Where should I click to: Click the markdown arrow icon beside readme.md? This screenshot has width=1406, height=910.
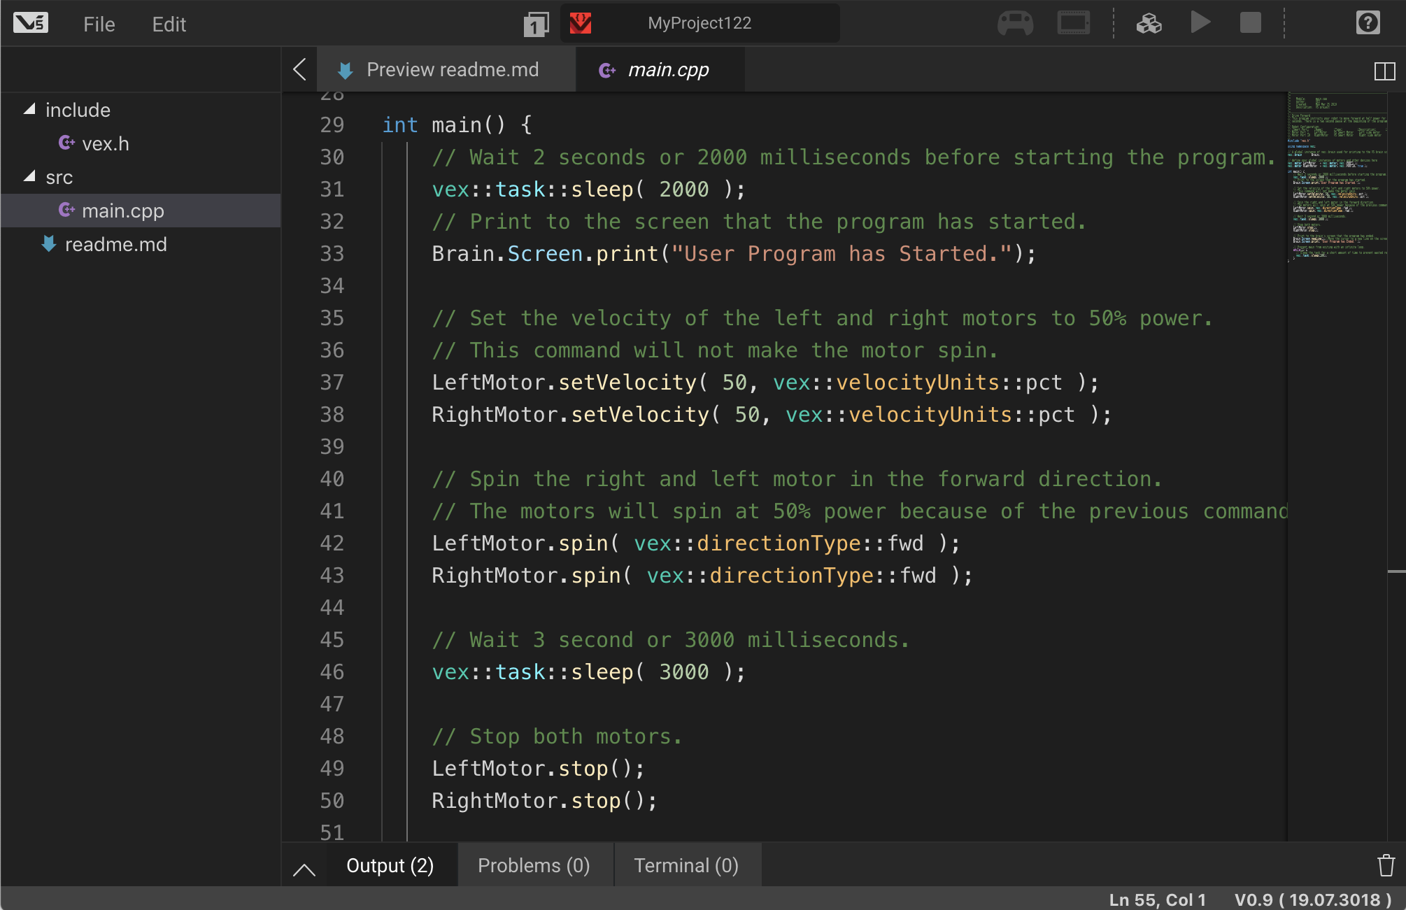pos(49,244)
